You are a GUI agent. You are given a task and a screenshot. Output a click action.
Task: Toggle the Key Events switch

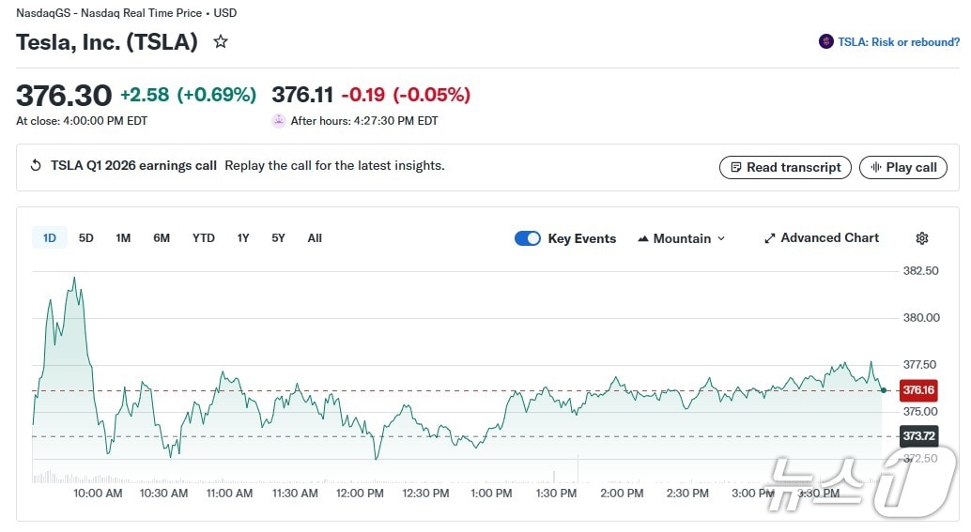pyautogui.click(x=528, y=238)
